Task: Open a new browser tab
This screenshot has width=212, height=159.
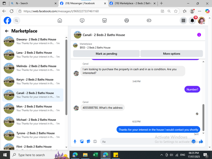Action: (162, 3)
